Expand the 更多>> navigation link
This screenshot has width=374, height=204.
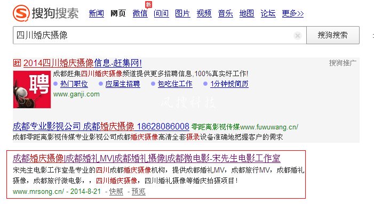pos(293,13)
